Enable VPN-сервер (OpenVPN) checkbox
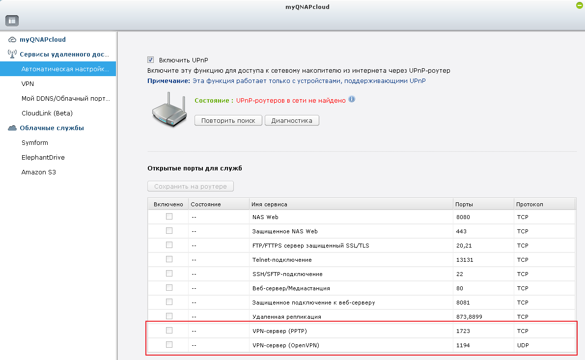Screen dimensions: 585x360 pos(169,344)
